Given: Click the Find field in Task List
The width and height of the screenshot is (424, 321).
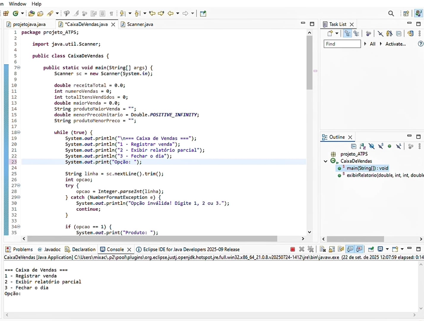Looking at the screenshot, I should tap(342, 44).
